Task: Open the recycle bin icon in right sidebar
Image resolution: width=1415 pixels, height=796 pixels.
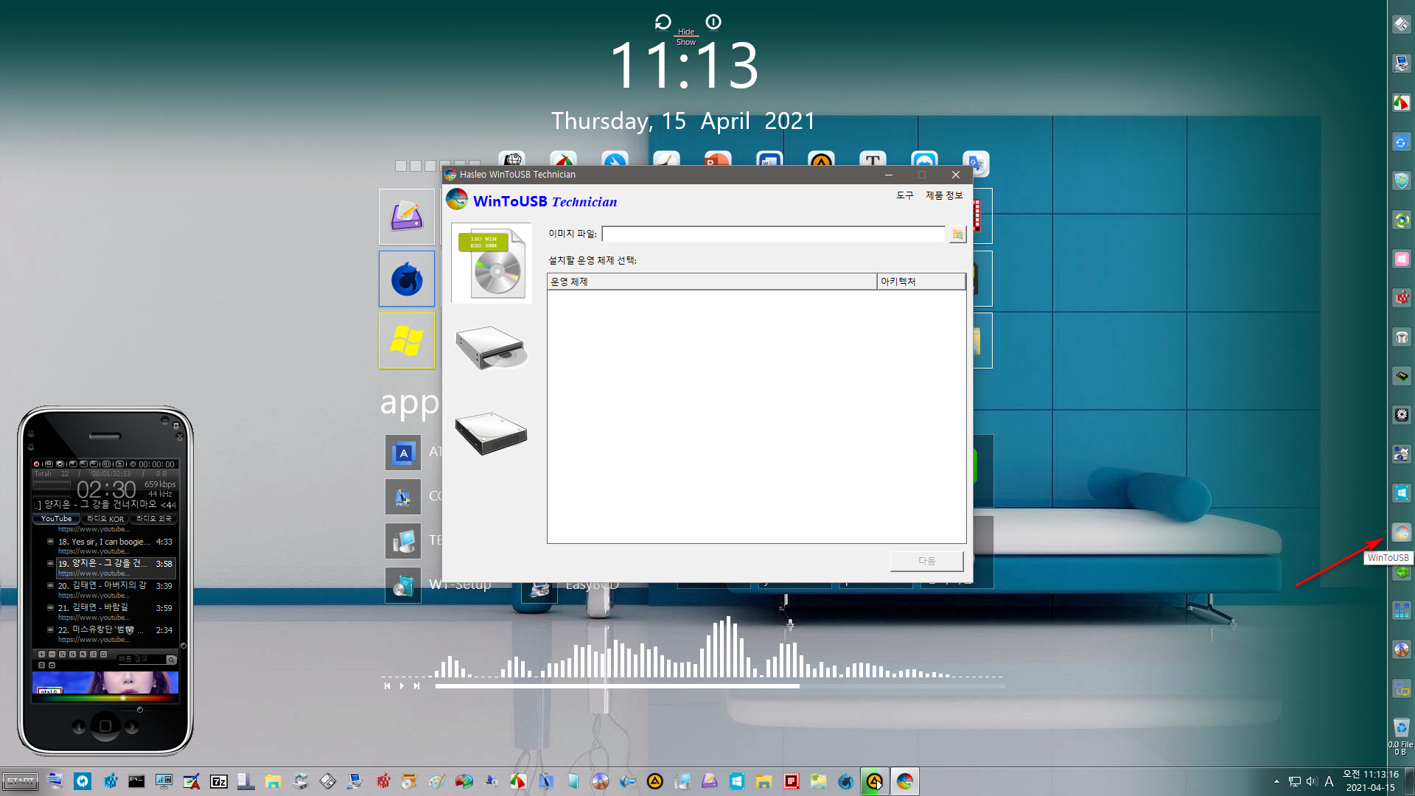Action: [x=1401, y=727]
